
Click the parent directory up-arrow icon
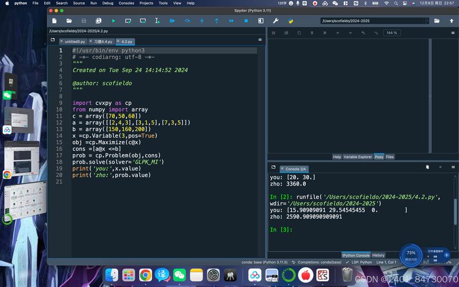[451, 21]
